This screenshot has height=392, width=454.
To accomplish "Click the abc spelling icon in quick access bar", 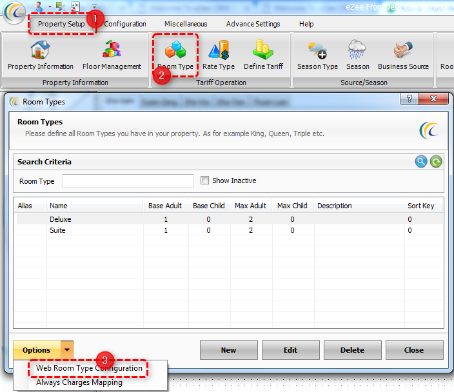I will (x=75, y=6).
